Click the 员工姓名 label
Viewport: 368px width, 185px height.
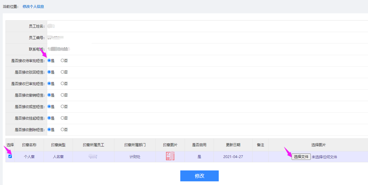(x=37, y=26)
